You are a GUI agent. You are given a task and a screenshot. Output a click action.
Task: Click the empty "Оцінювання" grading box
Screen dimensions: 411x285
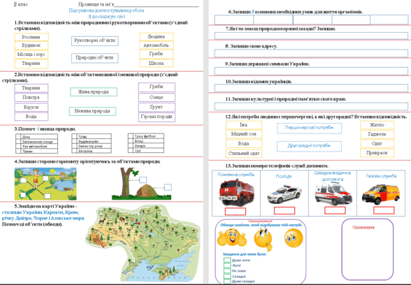367,249
